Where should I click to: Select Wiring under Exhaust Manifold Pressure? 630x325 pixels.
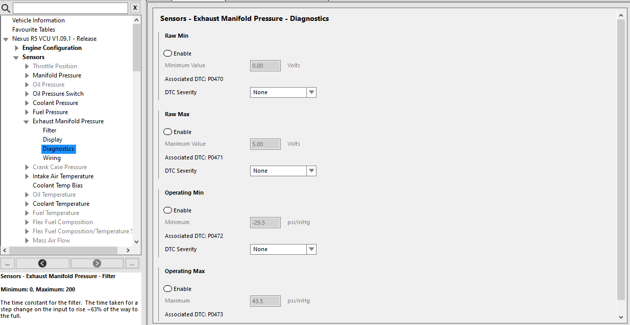point(52,158)
